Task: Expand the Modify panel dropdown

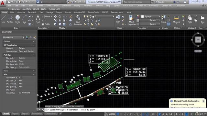Action: coord(63,28)
